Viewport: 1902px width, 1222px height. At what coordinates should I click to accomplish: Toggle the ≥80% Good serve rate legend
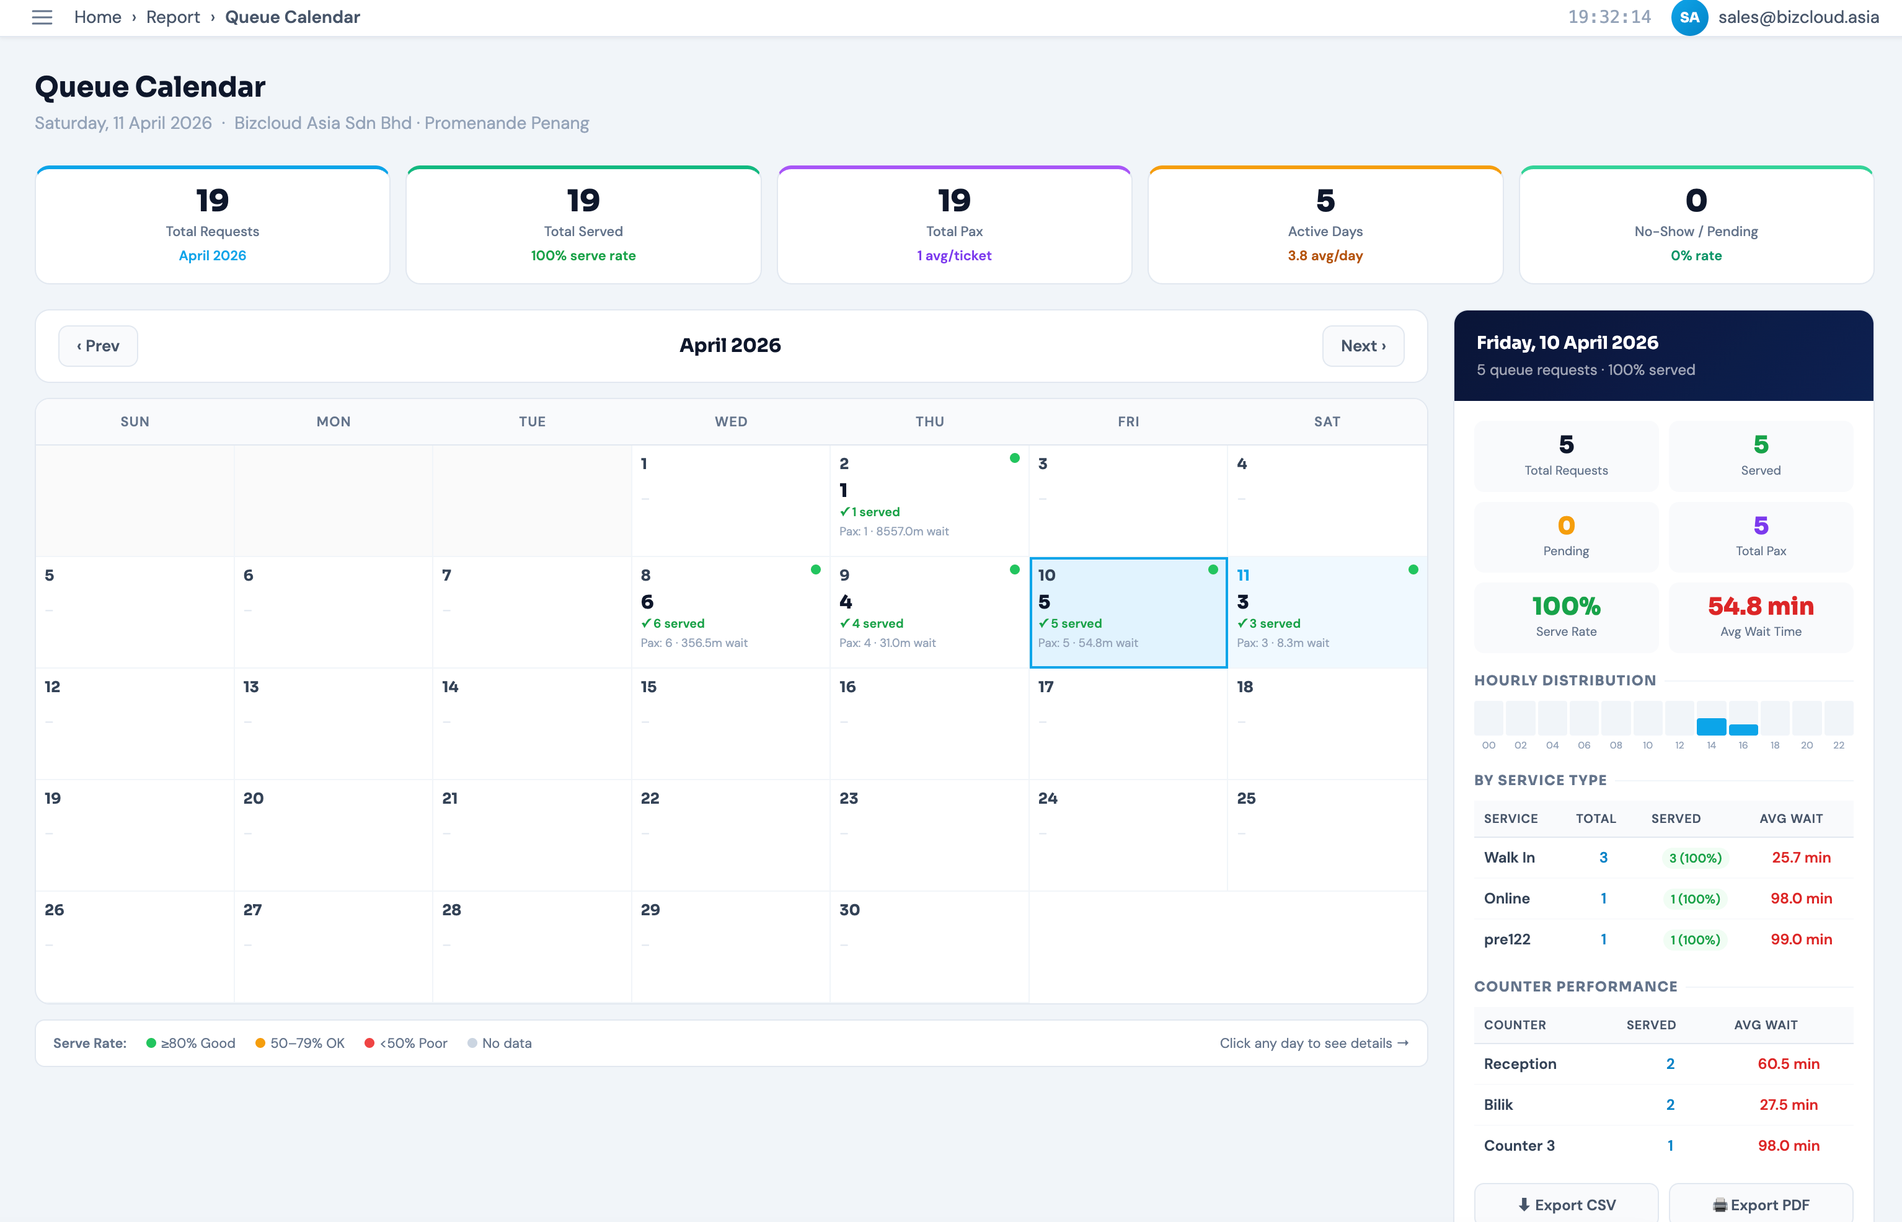[x=190, y=1043]
